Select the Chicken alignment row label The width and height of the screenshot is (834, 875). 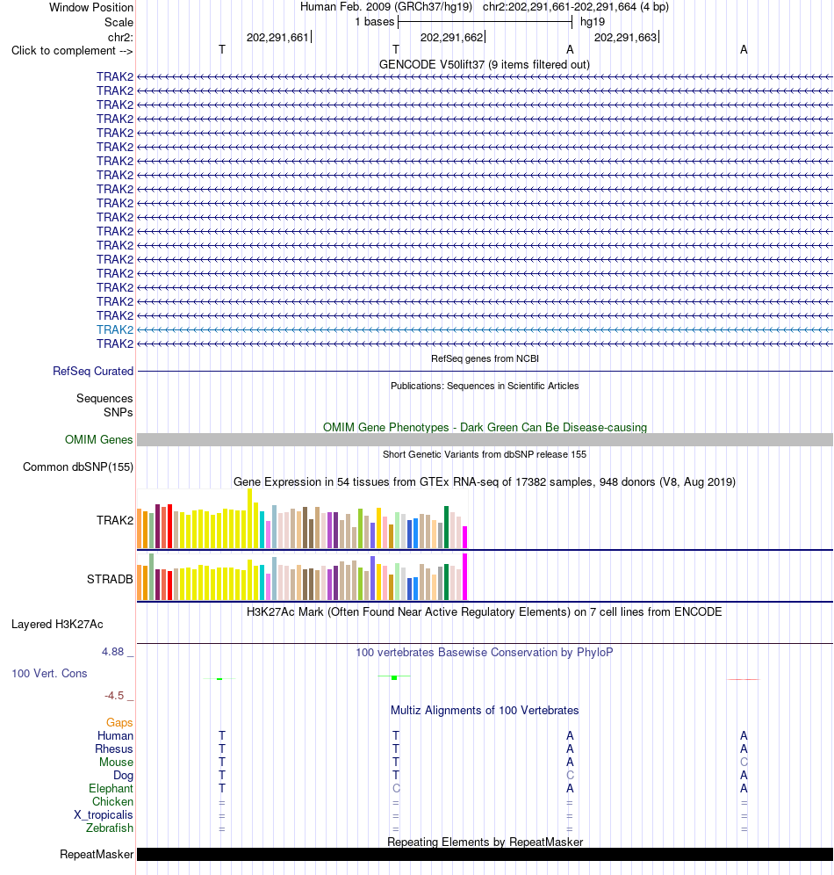click(x=112, y=802)
